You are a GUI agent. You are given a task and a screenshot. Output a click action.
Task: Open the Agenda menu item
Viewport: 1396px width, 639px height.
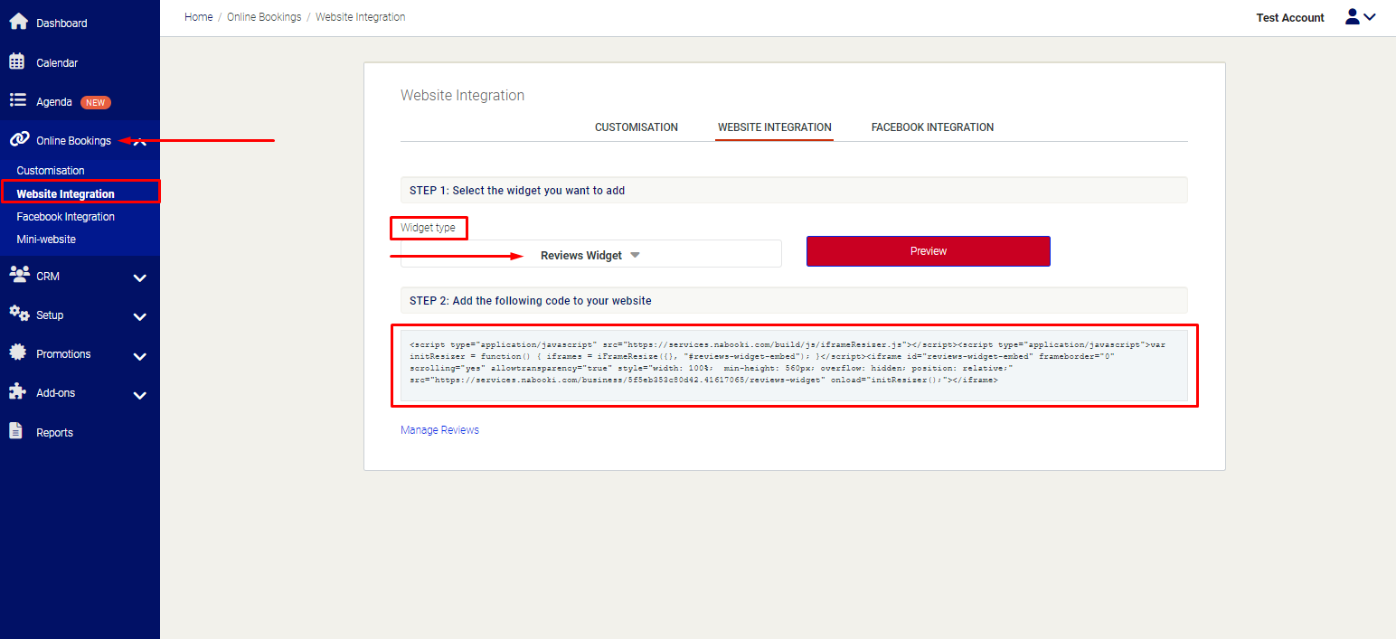54,102
